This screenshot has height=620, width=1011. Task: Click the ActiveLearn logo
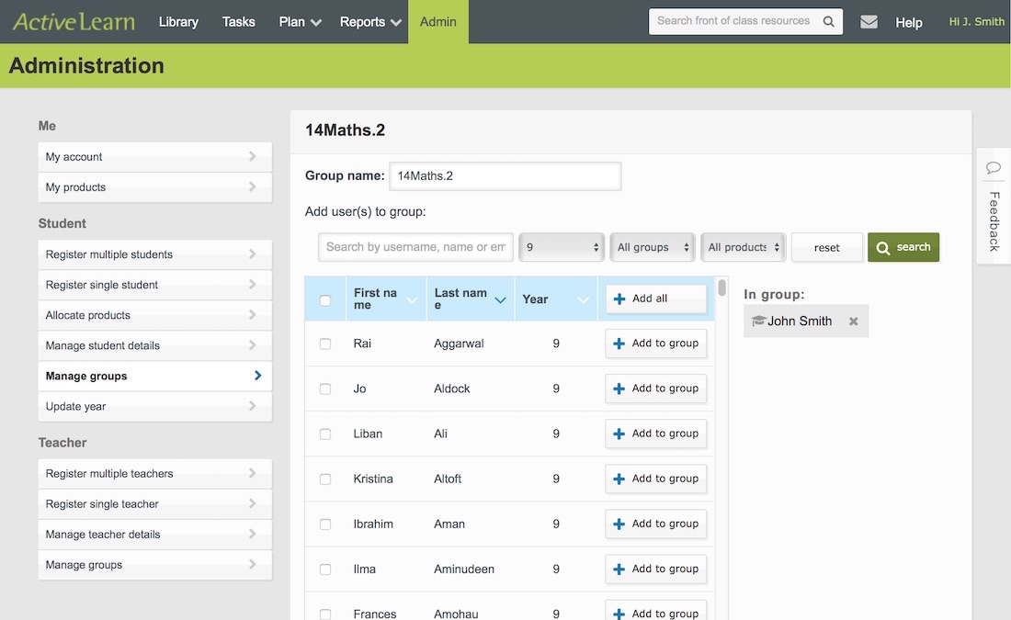tap(74, 21)
